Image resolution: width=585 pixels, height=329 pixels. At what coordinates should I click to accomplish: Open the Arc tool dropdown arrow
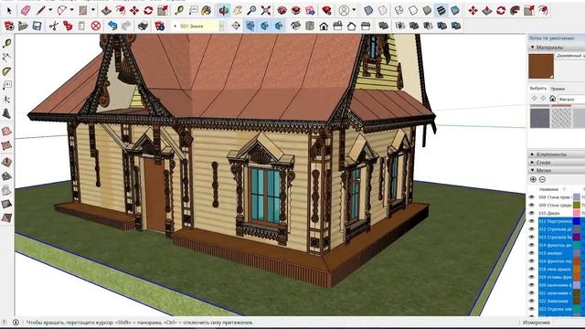(71, 10)
